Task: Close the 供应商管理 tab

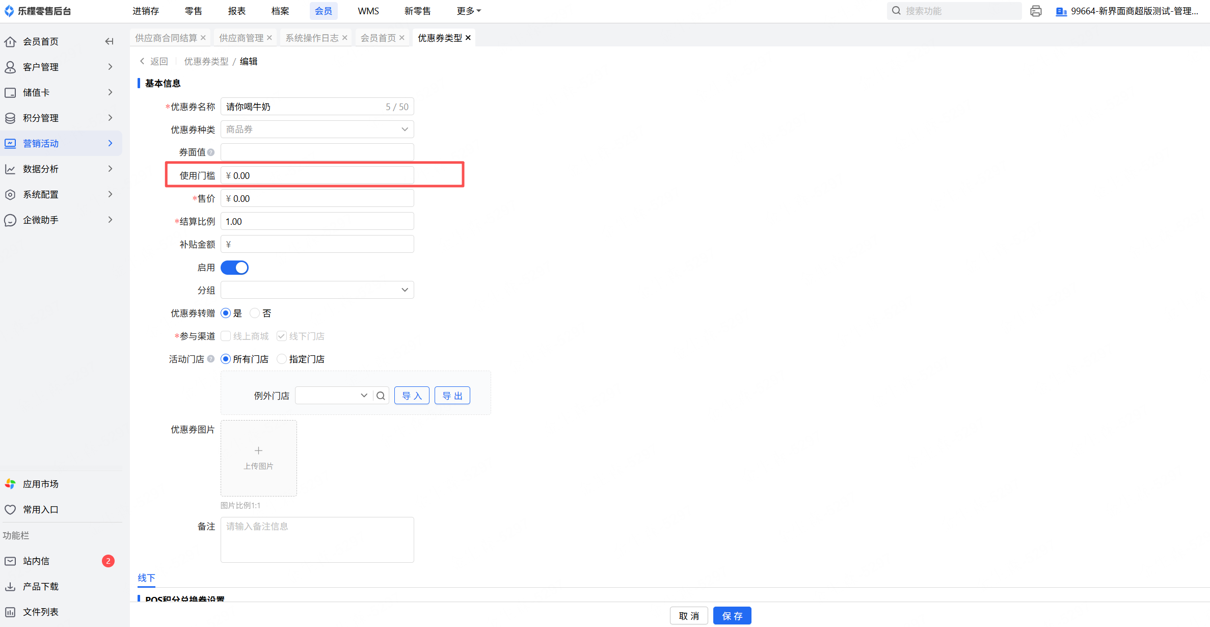Action: click(x=270, y=38)
